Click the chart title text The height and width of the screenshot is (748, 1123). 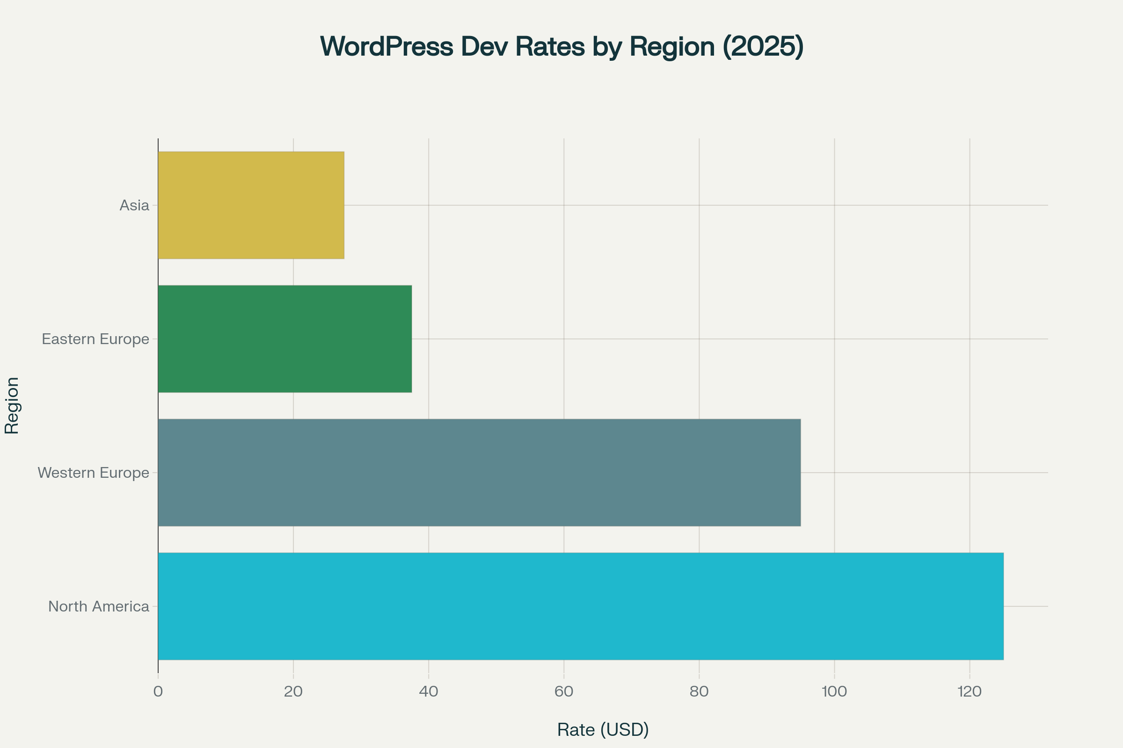click(561, 46)
